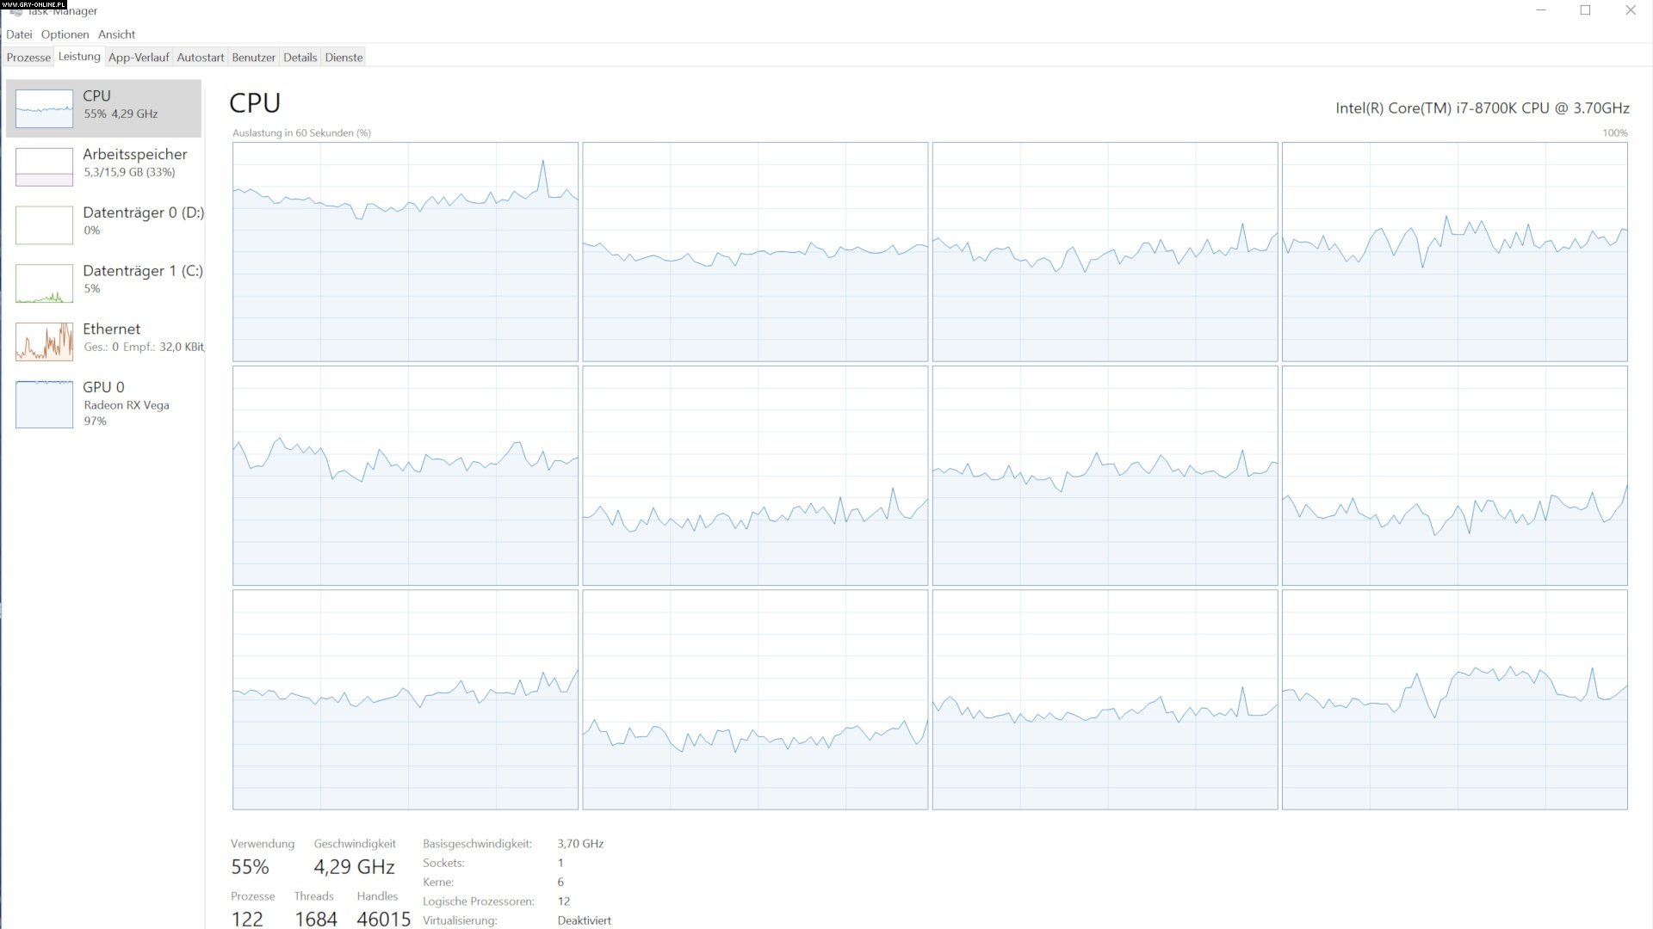Click the first logical processor graph
This screenshot has width=1653, height=929.
pos(406,252)
